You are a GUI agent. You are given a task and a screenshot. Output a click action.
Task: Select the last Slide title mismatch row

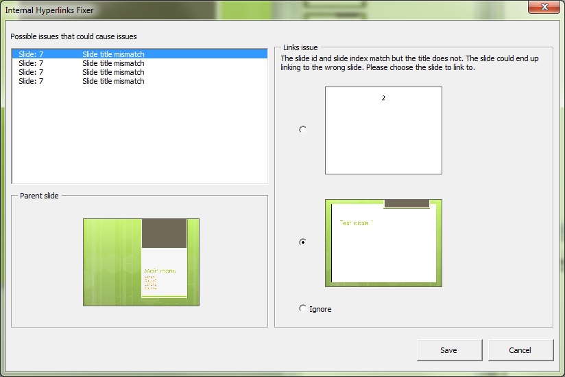(140, 81)
